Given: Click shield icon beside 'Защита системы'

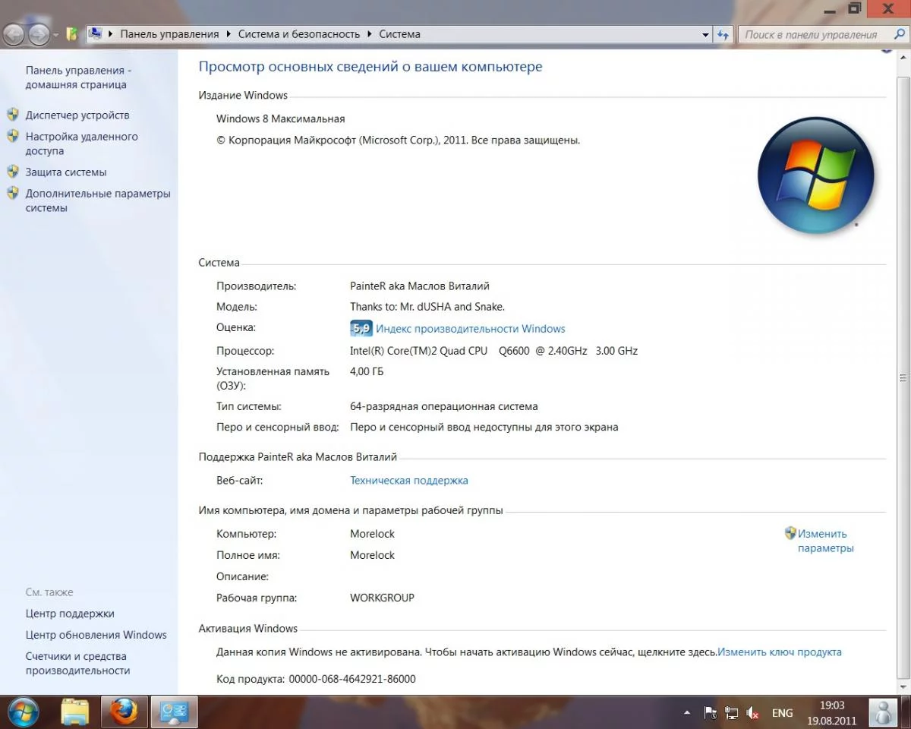Looking at the screenshot, I should [x=13, y=172].
